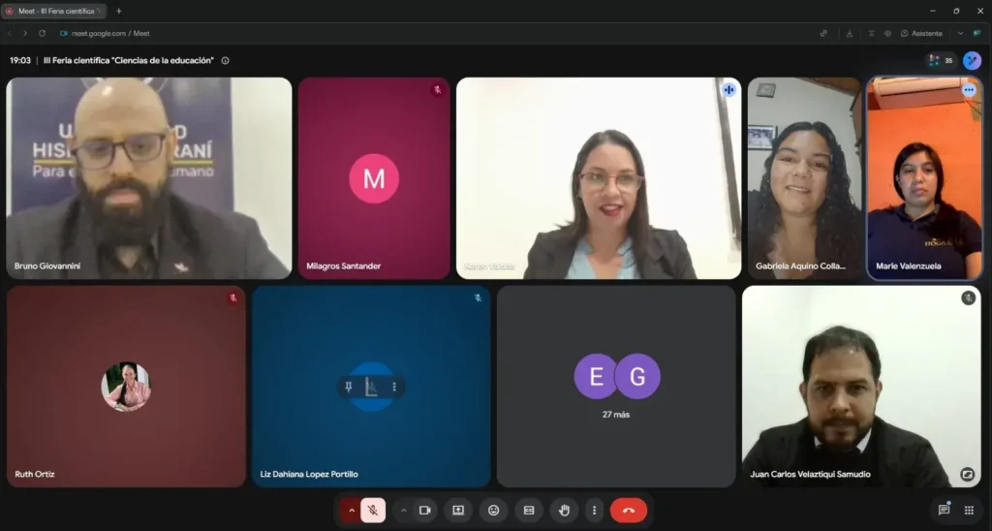This screenshot has height=531, width=992.
Task: Click the meeting title 'III Feria científica'
Action: click(x=129, y=61)
